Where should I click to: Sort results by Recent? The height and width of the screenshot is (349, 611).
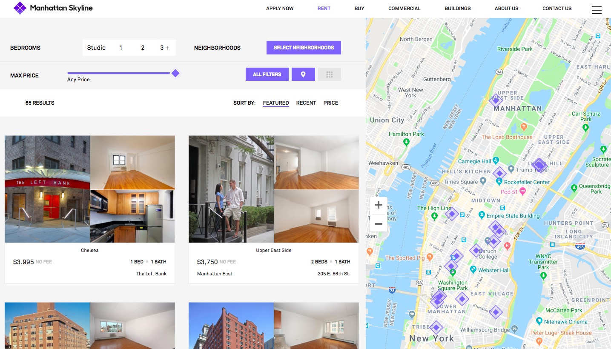click(306, 103)
